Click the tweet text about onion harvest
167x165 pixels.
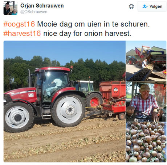click(87, 33)
